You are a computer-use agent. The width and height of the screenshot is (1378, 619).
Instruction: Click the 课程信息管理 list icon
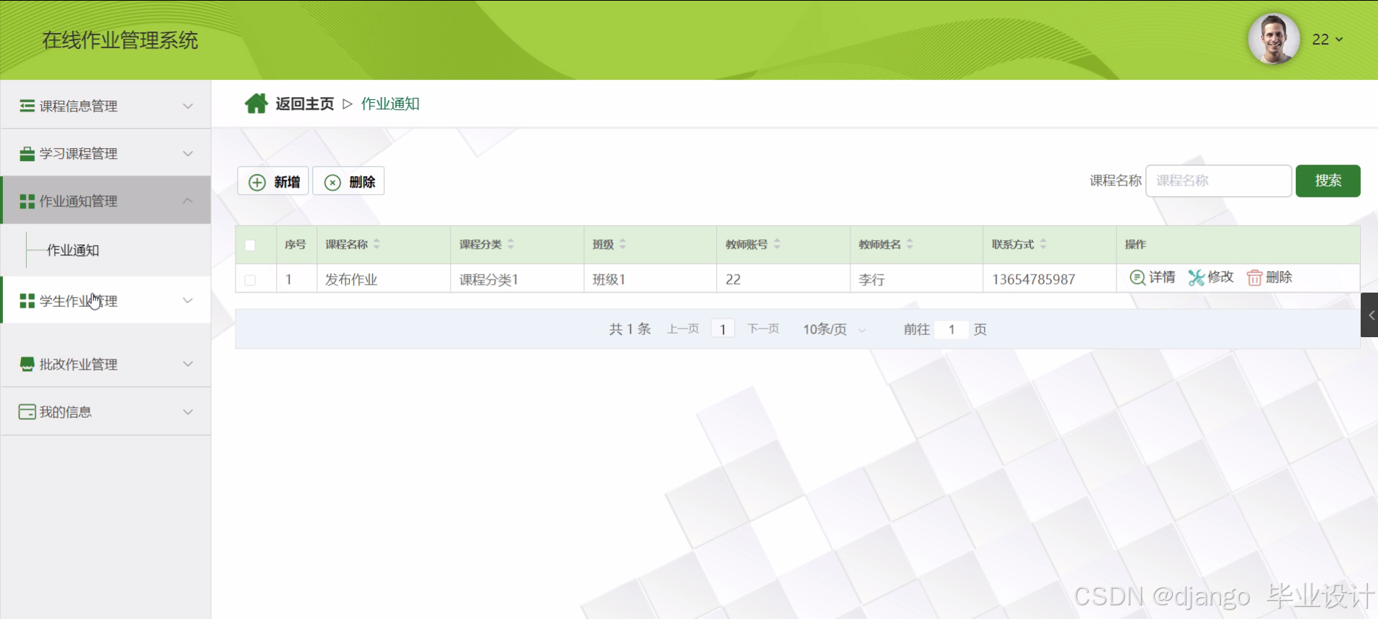(x=27, y=106)
